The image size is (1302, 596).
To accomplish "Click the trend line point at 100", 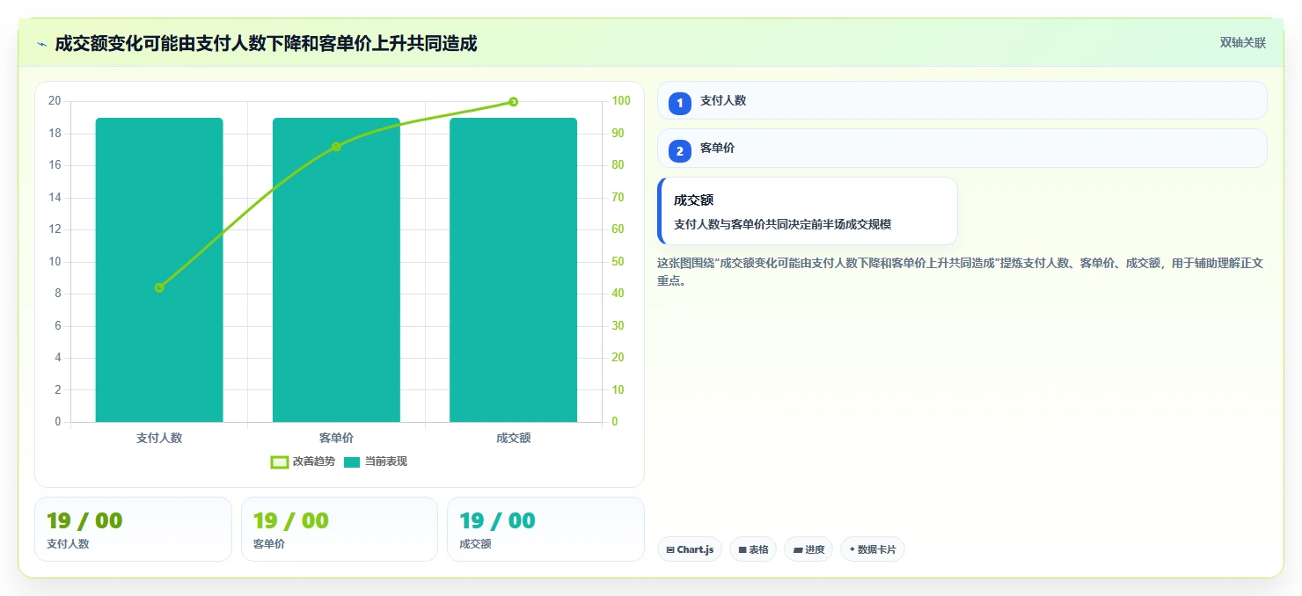I will point(513,102).
